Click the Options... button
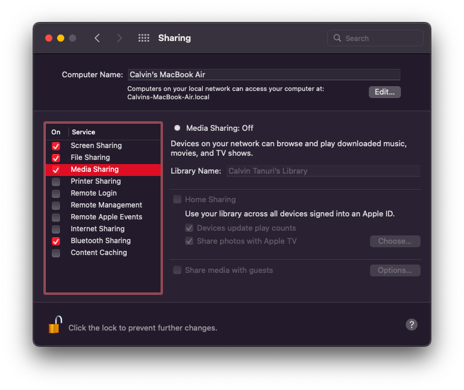The height and width of the screenshot is (390, 464). pyautogui.click(x=395, y=271)
